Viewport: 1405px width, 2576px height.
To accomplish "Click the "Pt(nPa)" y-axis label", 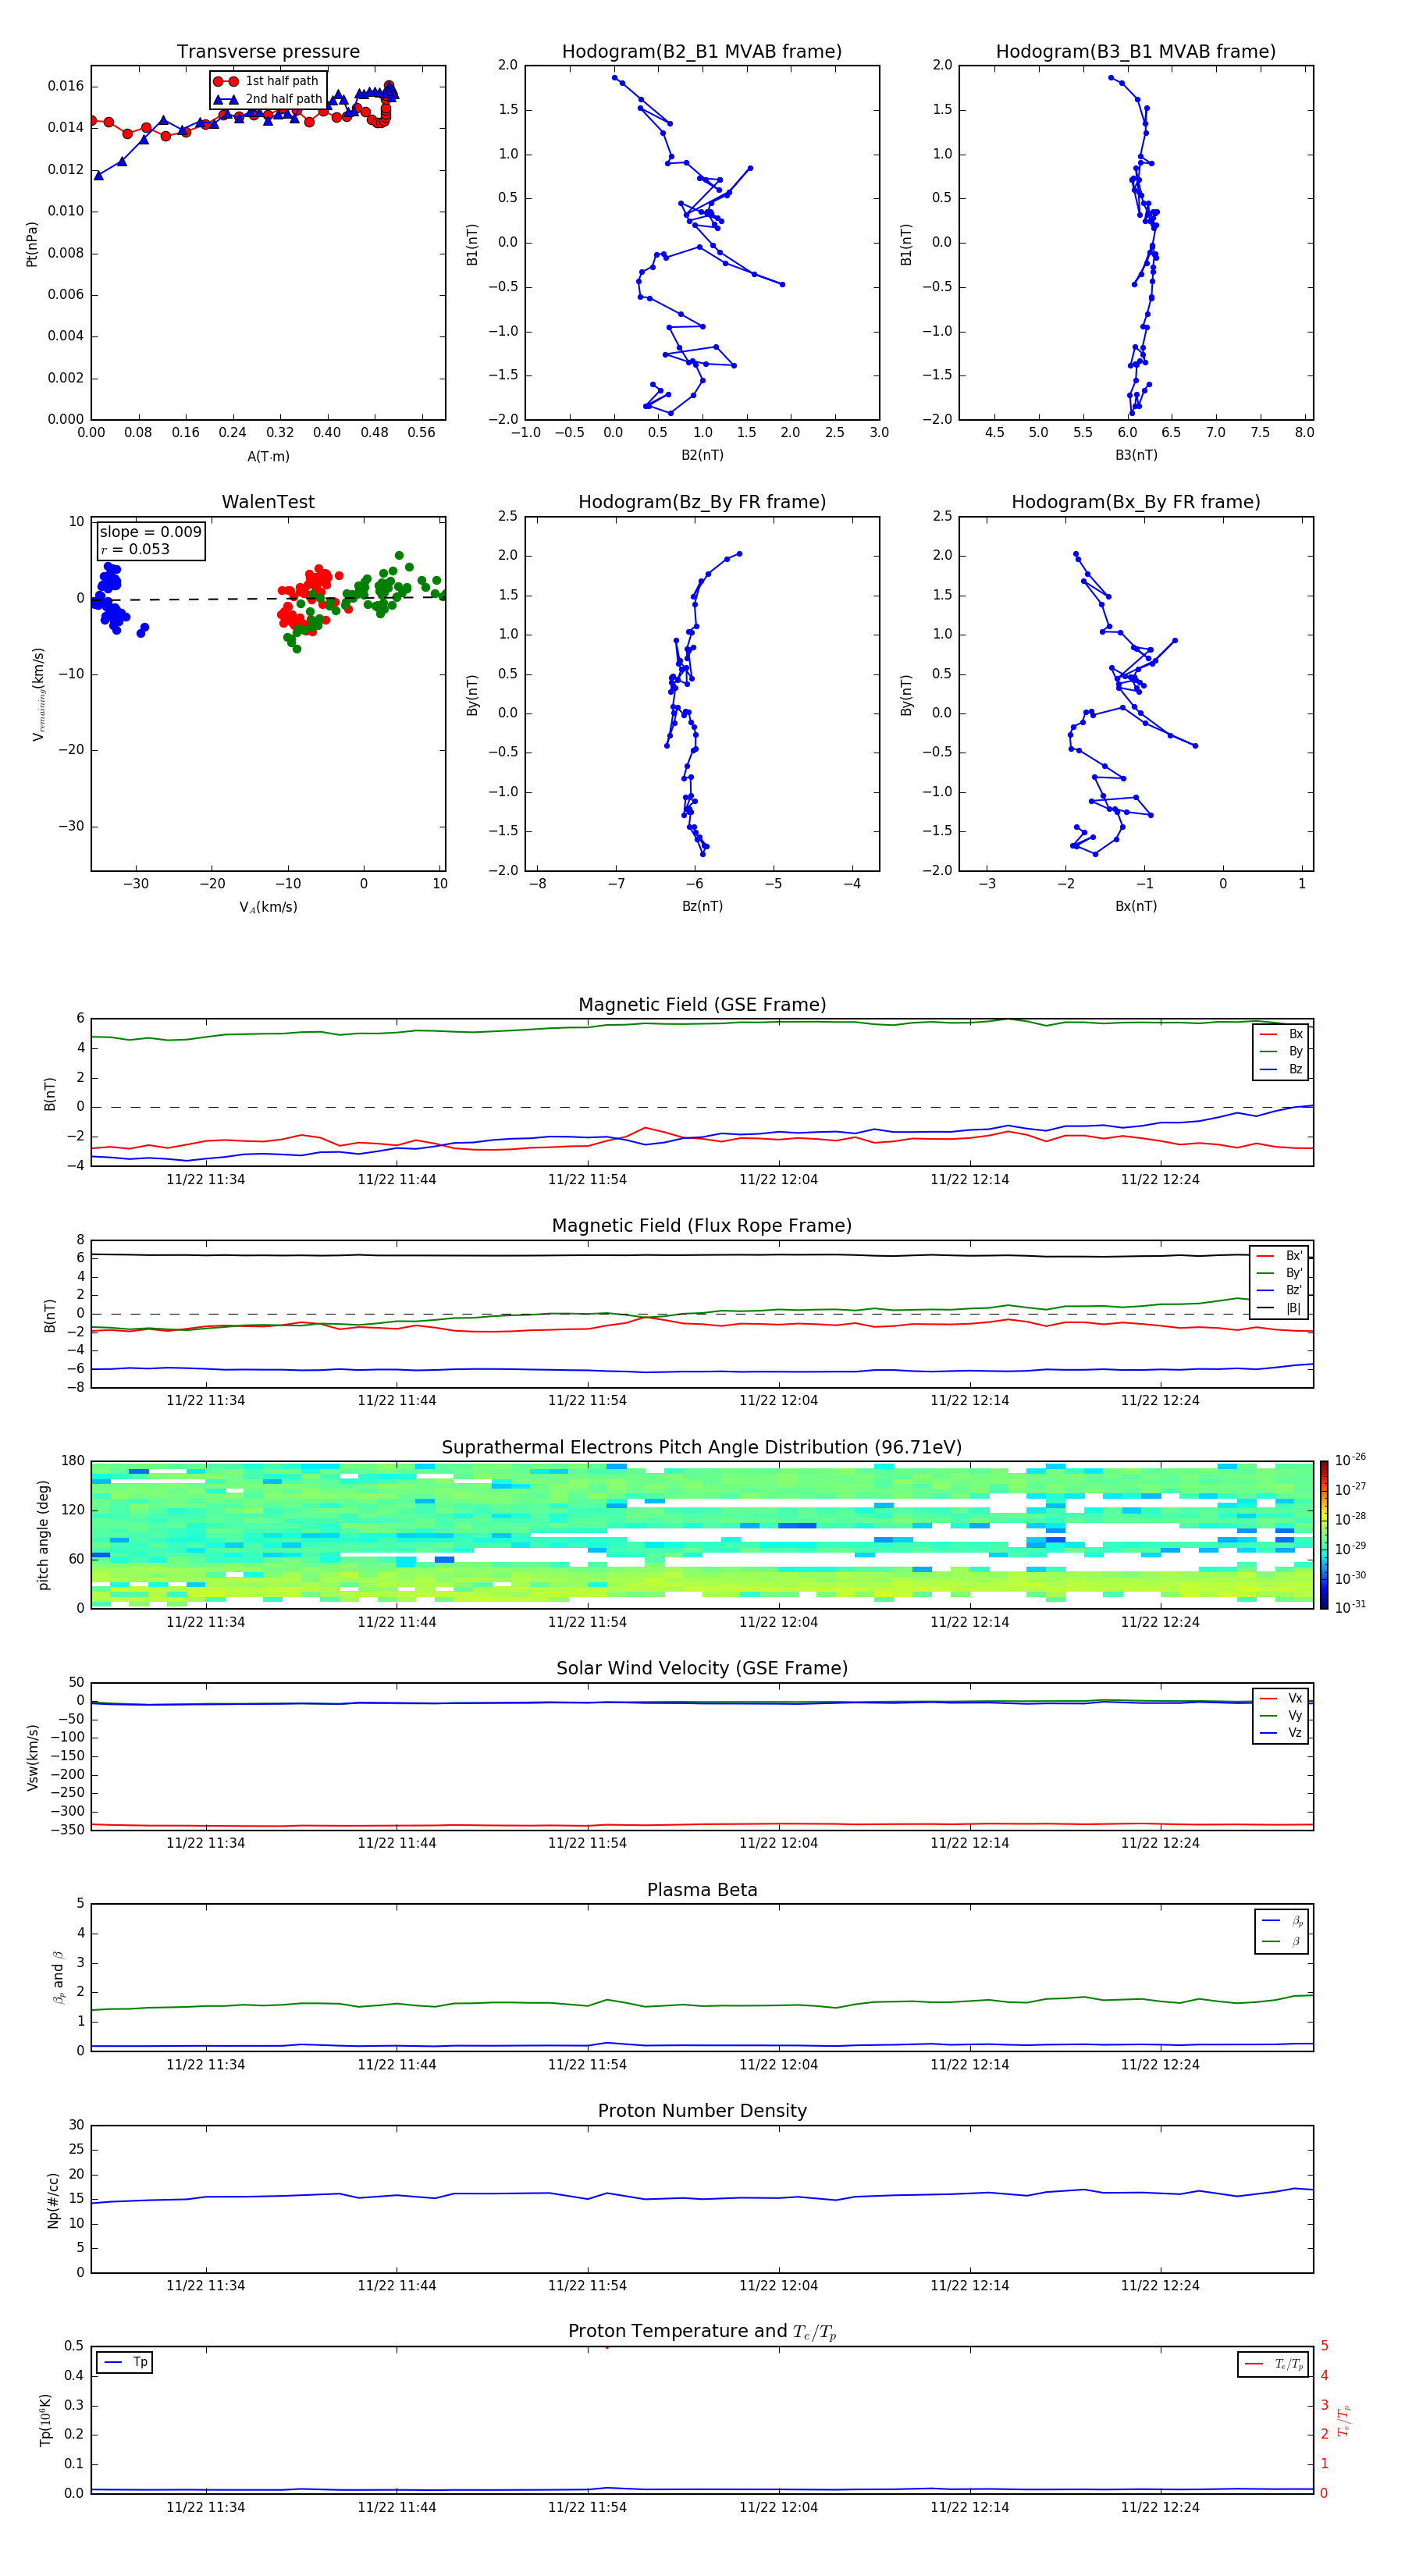I will pos(31,244).
